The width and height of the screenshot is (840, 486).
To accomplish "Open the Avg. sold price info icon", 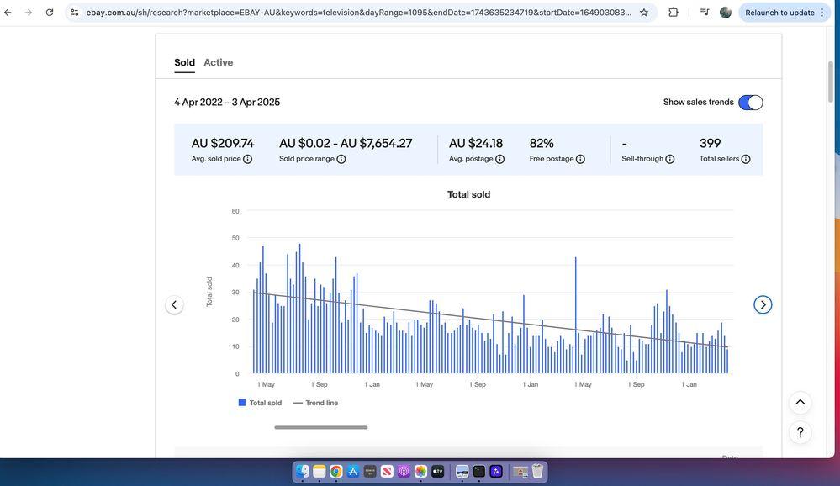I will pos(247,159).
